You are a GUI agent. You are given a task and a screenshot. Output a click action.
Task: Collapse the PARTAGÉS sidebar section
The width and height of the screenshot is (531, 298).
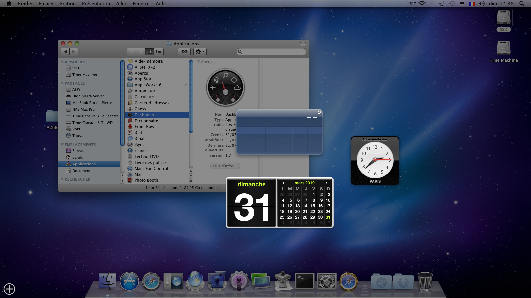62,83
